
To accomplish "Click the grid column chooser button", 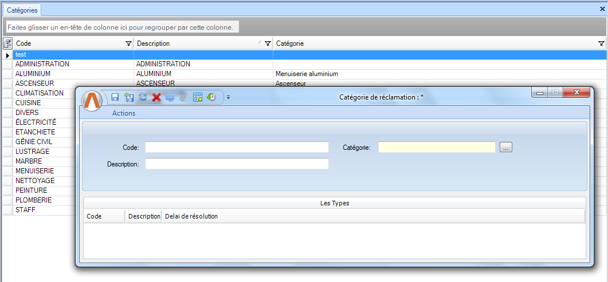I will 8,43.
